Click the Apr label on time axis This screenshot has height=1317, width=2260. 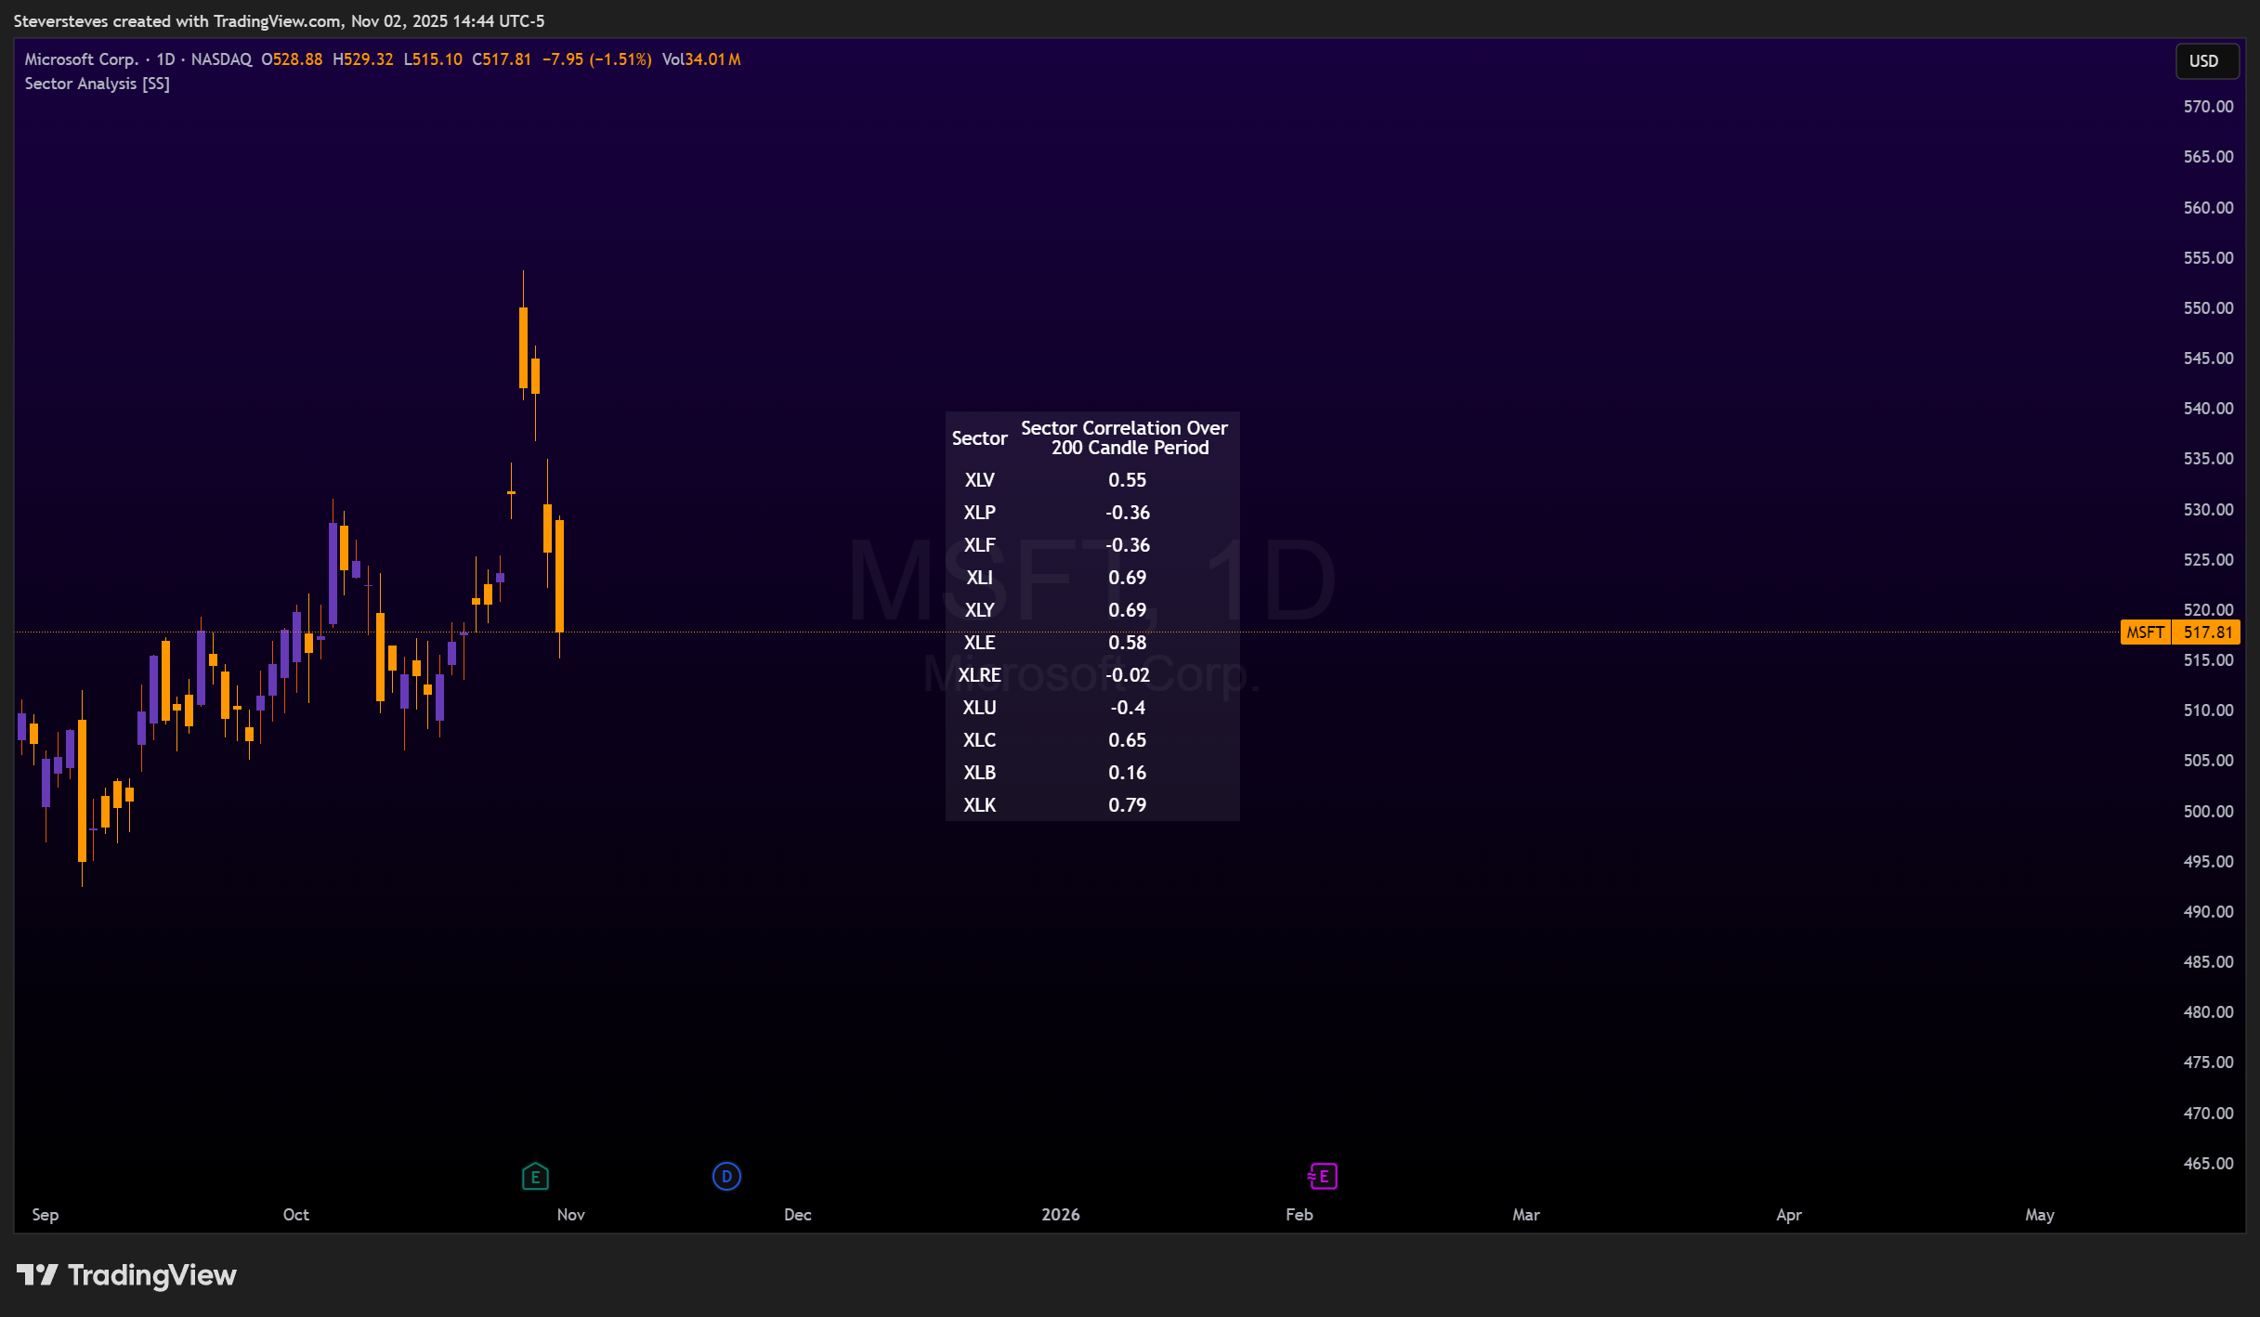[1788, 1215]
